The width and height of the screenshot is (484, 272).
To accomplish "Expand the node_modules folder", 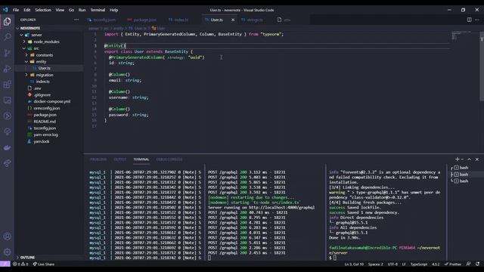I will (x=24, y=42).
